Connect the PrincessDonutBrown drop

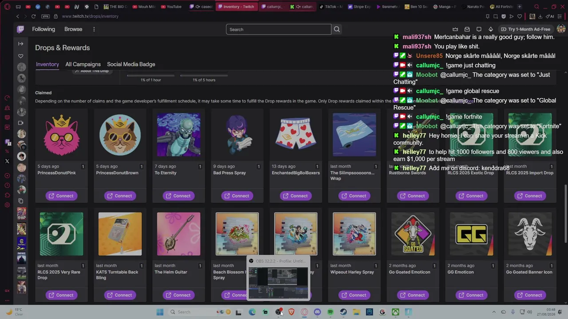click(120, 196)
